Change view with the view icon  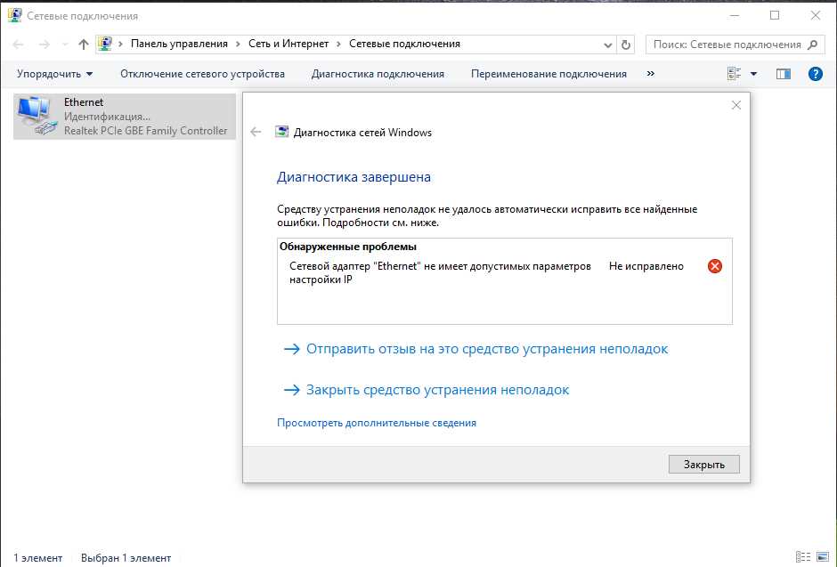click(x=734, y=74)
